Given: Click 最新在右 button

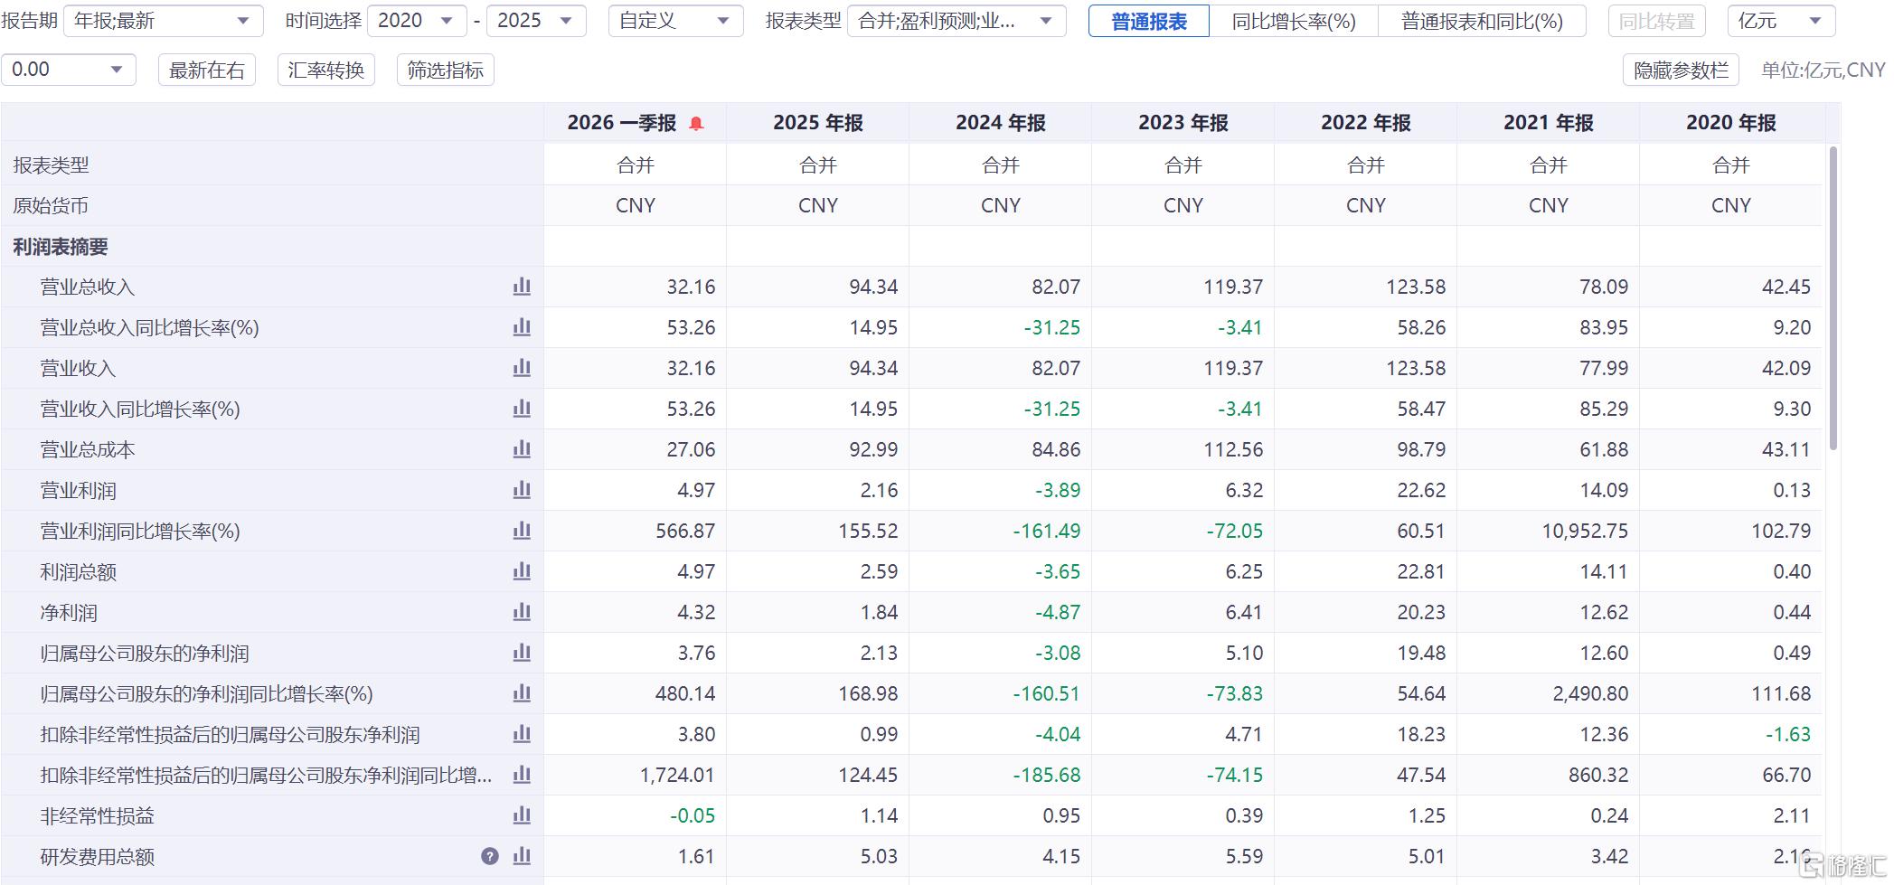Looking at the screenshot, I should click(x=207, y=70).
